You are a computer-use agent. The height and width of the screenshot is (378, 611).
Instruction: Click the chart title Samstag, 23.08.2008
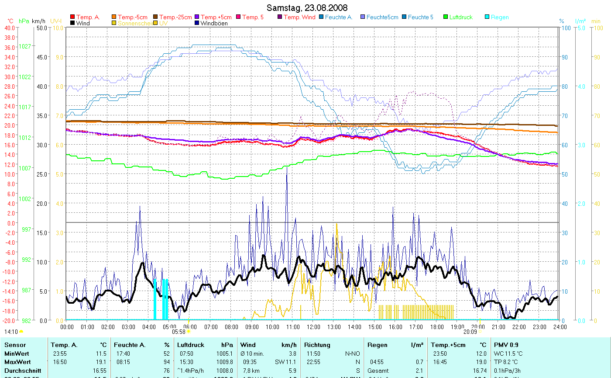click(x=307, y=8)
